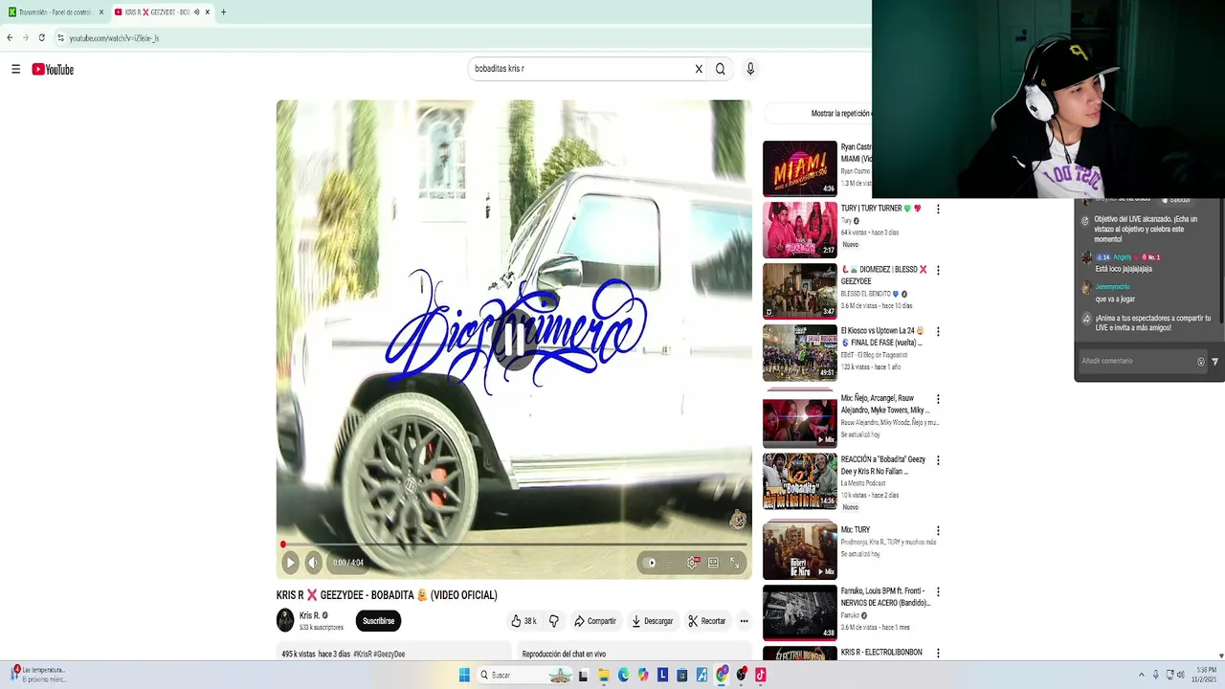This screenshot has width=1225, height=689.
Task: Clear the search box with X
Action: tap(699, 69)
